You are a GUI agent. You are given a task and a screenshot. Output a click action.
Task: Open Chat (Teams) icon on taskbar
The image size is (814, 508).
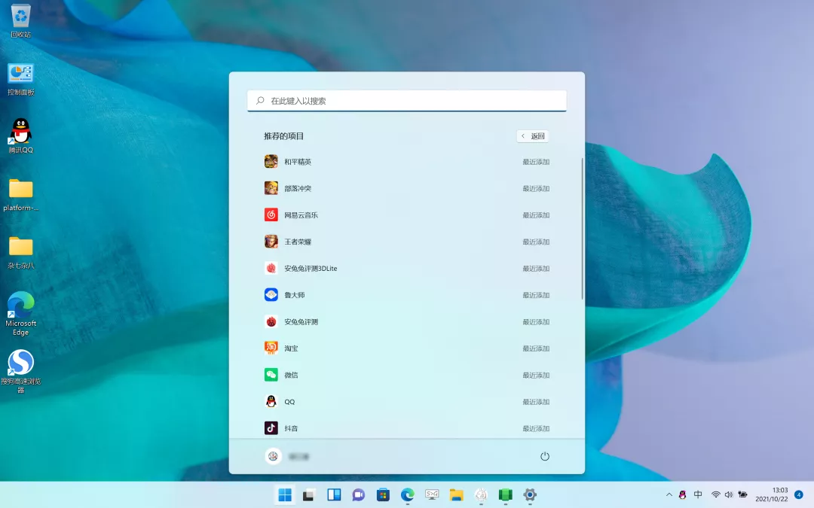point(358,495)
